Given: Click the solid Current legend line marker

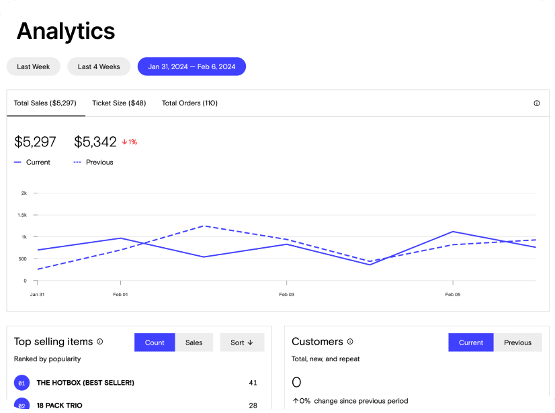Looking at the screenshot, I should pyautogui.click(x=17, y=162).
